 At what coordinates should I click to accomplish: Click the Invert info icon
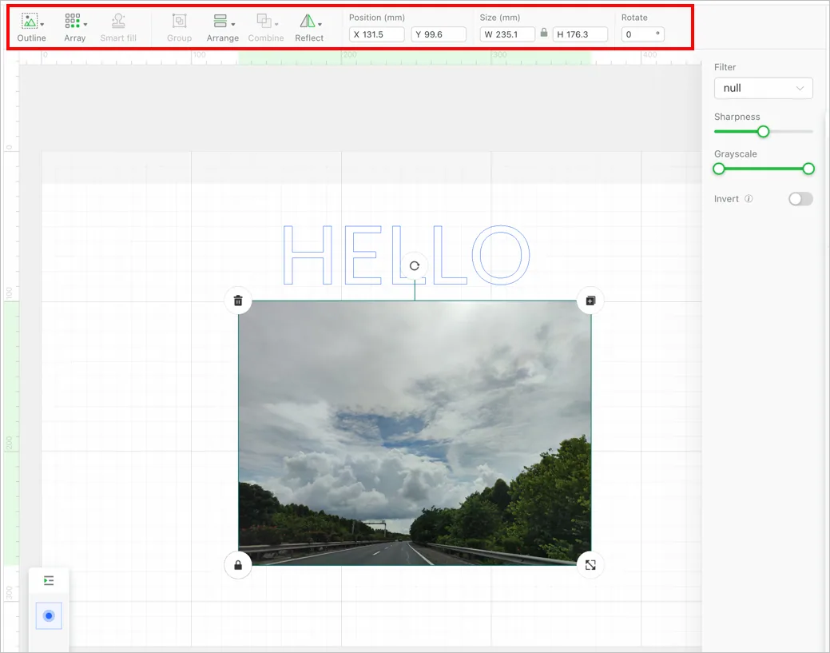coord(749,199)
